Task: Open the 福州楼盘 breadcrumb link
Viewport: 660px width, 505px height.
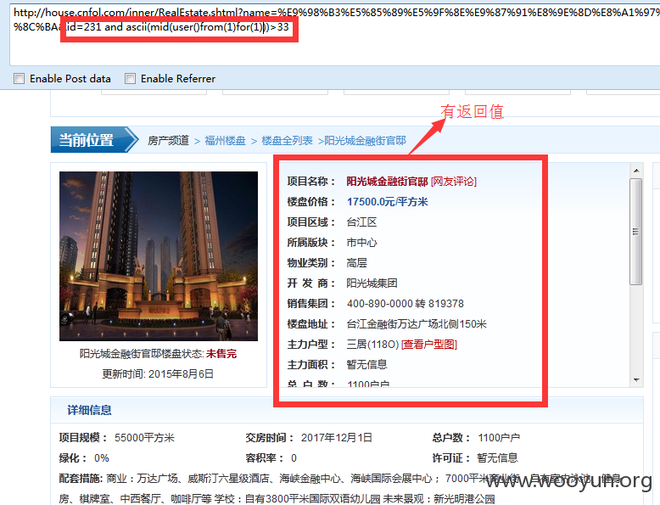Action: [x=225, y=141]
